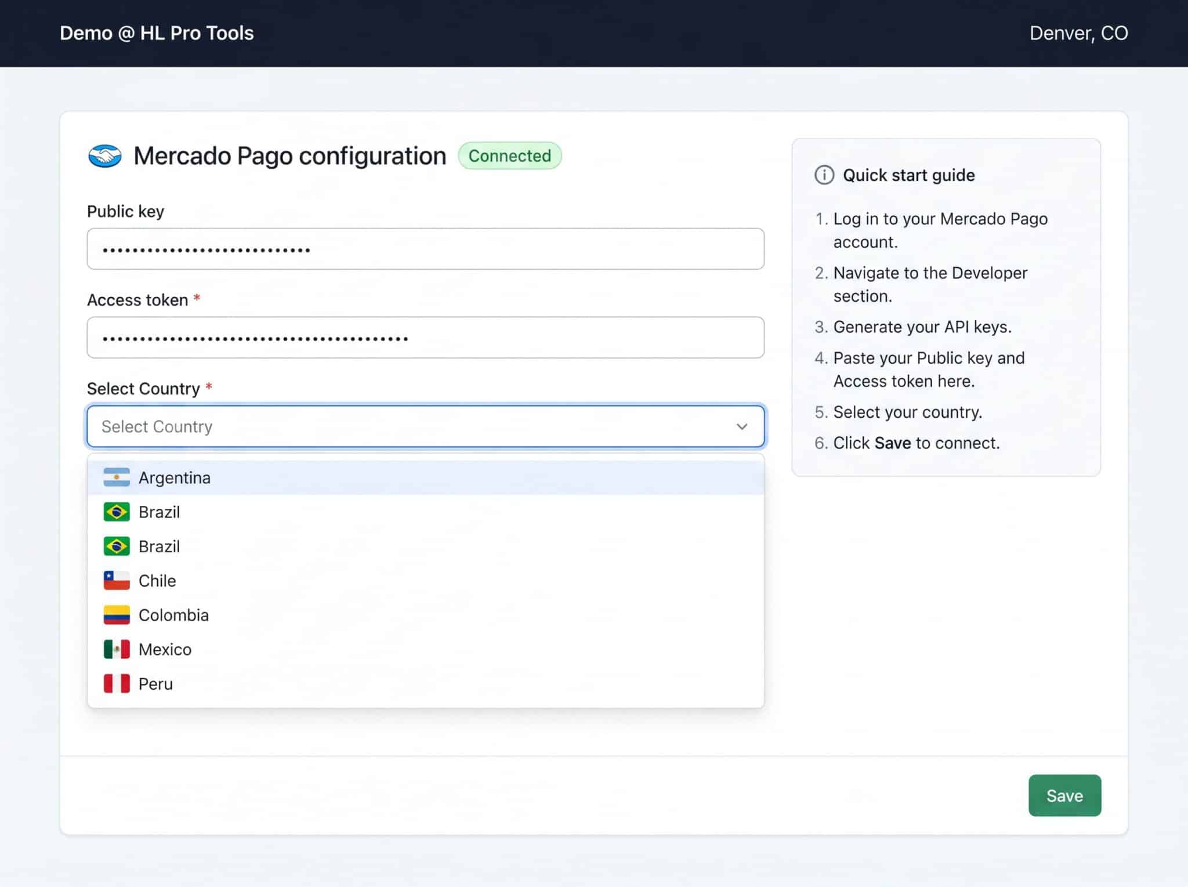Click guide step Click Save to connect
The height and width of the screenshot is (887, 1188).
[x=917, y=443]
